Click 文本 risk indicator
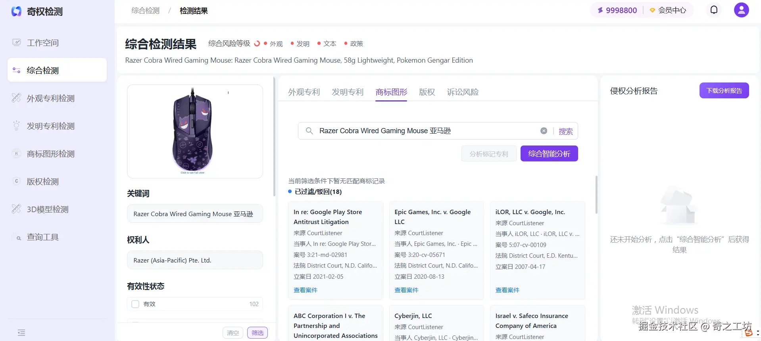 pyautogui.click(x=327, y=44)
